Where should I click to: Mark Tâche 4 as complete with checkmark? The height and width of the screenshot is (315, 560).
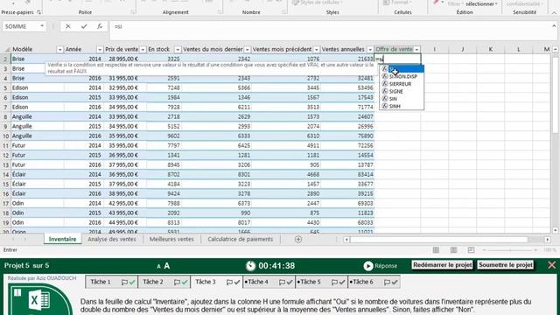(x=290, y=282)
